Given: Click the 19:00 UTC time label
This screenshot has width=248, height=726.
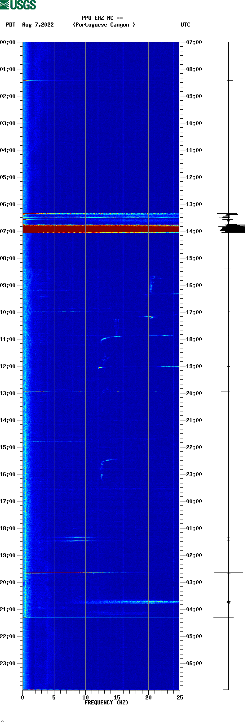Looking at the screenshot, I should pyautogui.click(x=194, y=366).
